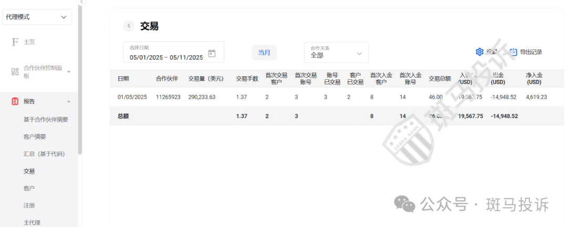This screenshot has height=227, width=567.
Task: Click the 交易手数 column header
Action: coord(247,79)
